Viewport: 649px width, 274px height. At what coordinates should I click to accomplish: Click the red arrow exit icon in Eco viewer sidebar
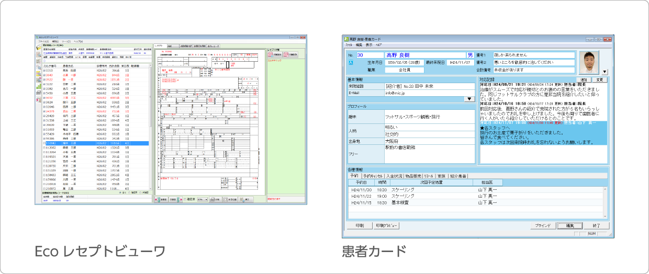[x=38, y=99]
